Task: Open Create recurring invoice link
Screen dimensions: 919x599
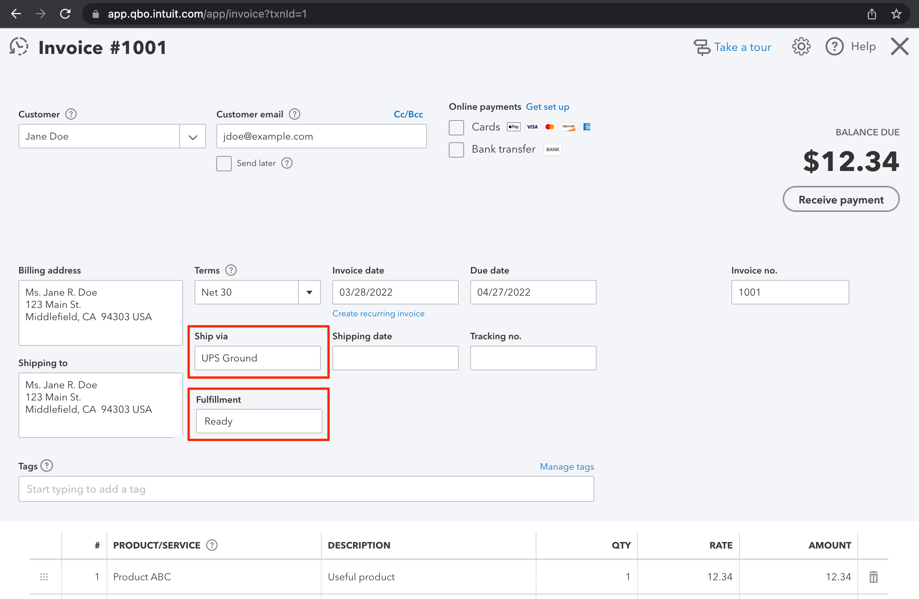Action: coord(378,314)
